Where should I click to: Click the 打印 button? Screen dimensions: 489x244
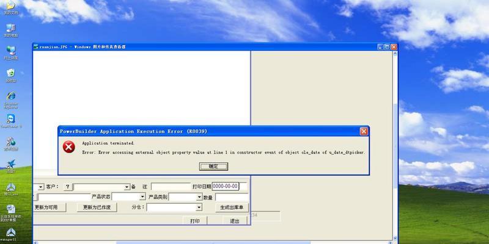[194, 221]
